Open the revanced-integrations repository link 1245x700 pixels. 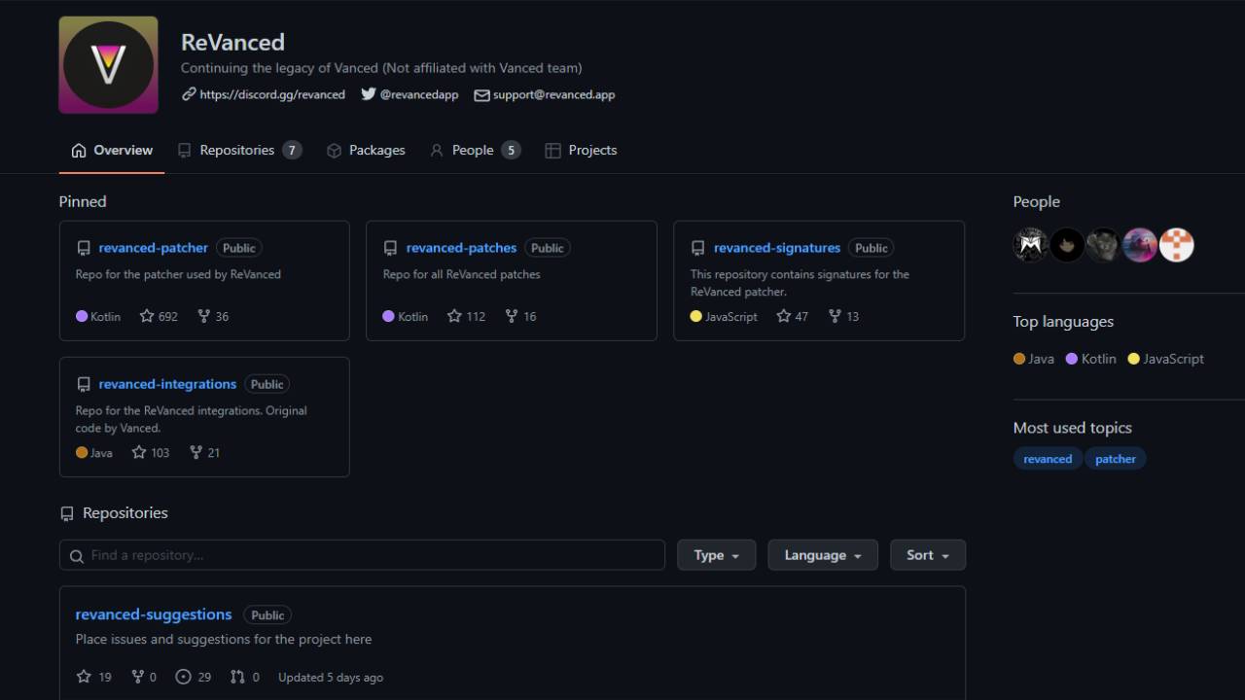(x=167, y=384)
